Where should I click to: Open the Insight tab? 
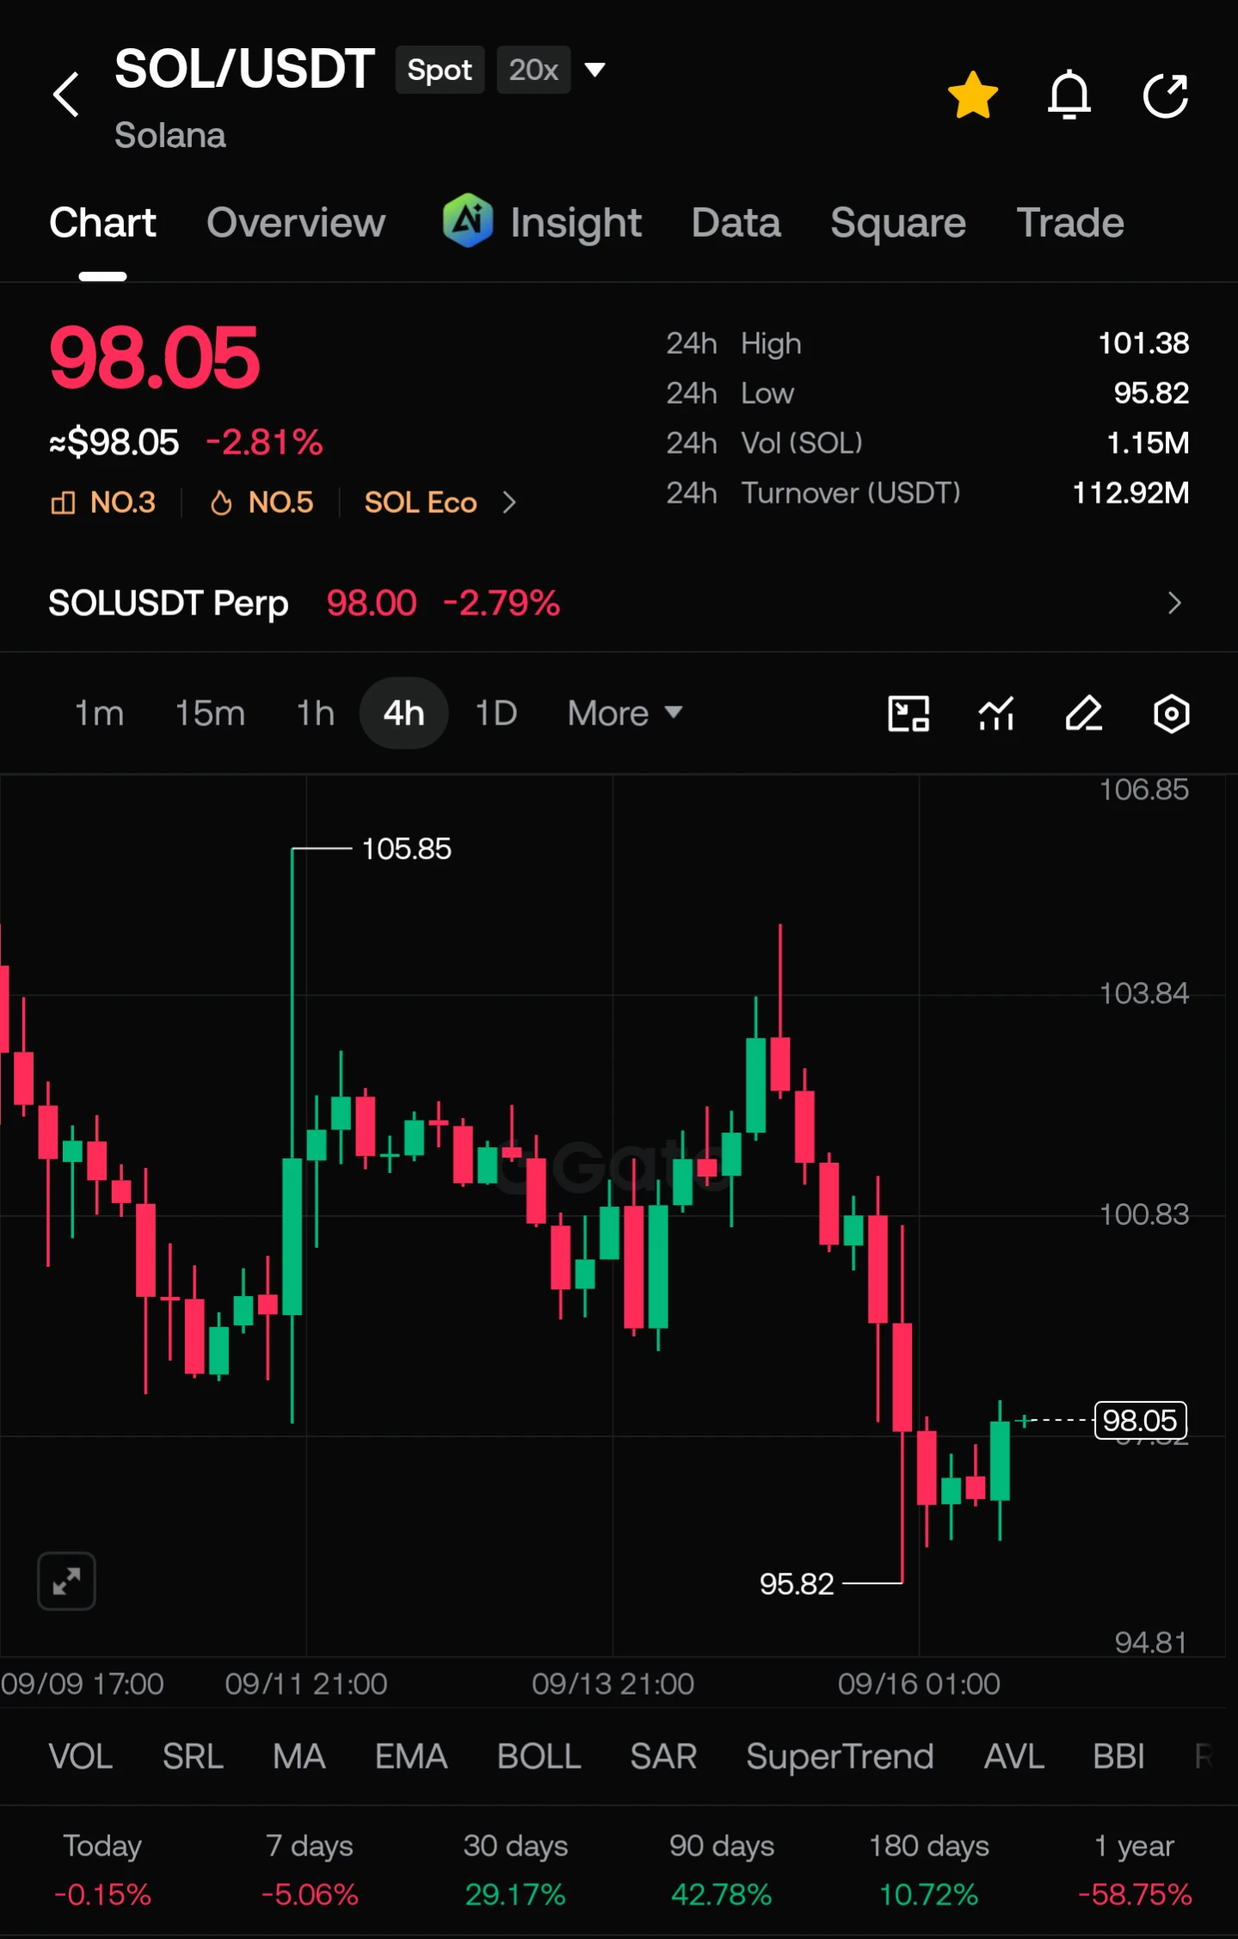click(x=576, y=223)
